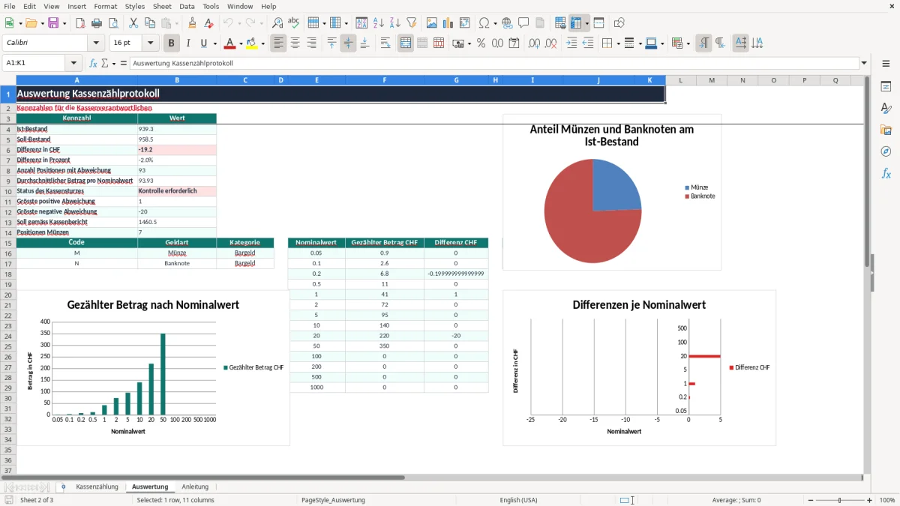Viewport: 900px width, 506px height.
Task: Open the sidebar Navigator compass icon
Action: [886, 152]
